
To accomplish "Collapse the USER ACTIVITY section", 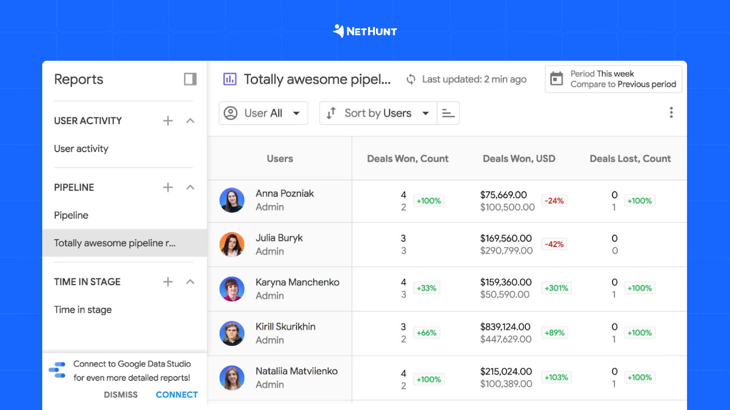I will (x=190, y=120).
